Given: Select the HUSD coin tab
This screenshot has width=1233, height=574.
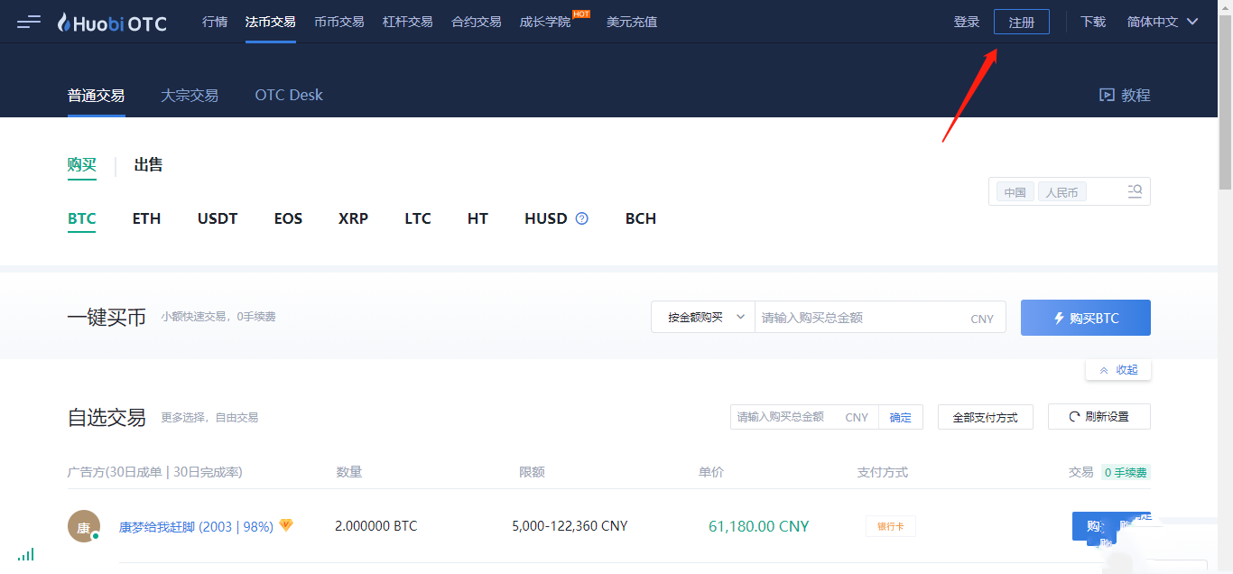Looking at the screenshot, I should coord(546,218).
